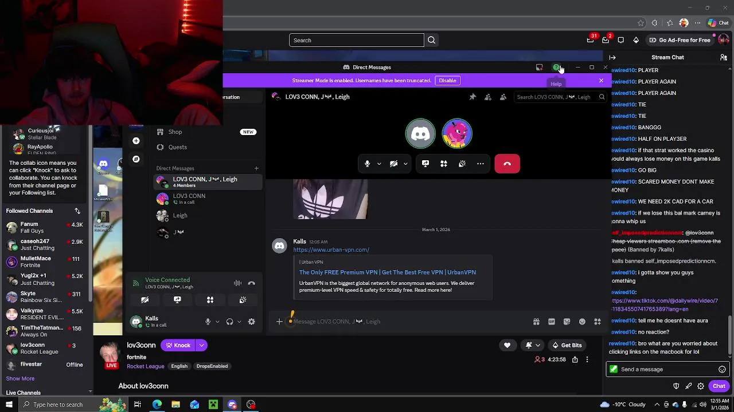Viewport: 734px width, 412px height.
Task: Expand input device options in user panel
Action: click(217, 322)
